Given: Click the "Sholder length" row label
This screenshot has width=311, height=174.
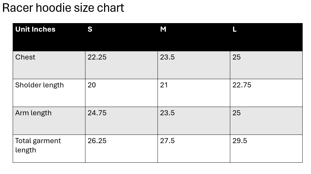Looking at the screenshot, I should click(x=39, y=85).
